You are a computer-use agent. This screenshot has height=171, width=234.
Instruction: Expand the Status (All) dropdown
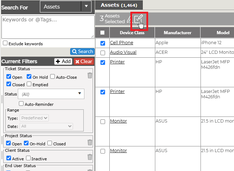(x=51, y=94)
